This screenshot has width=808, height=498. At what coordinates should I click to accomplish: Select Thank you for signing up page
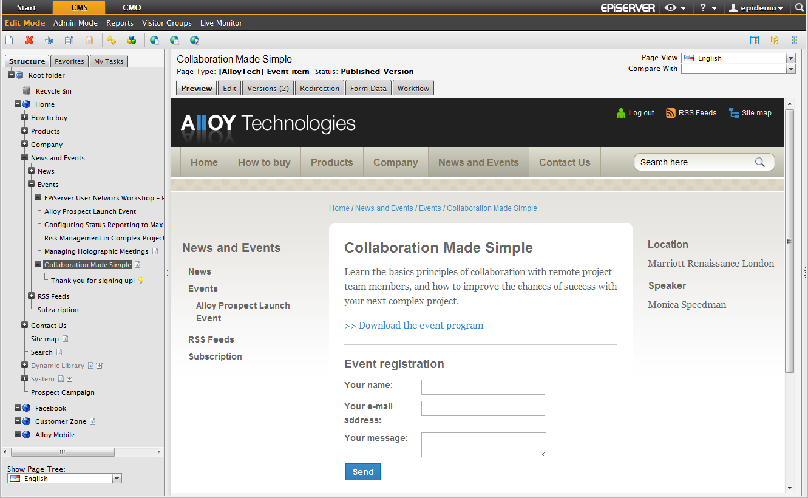pyautogui.click(x=95, y=280)
